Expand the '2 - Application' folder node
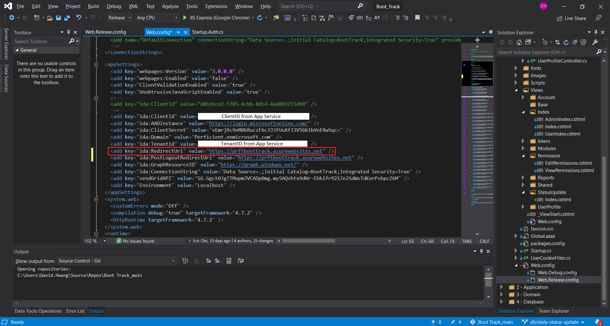 click(x=502, y=287)
